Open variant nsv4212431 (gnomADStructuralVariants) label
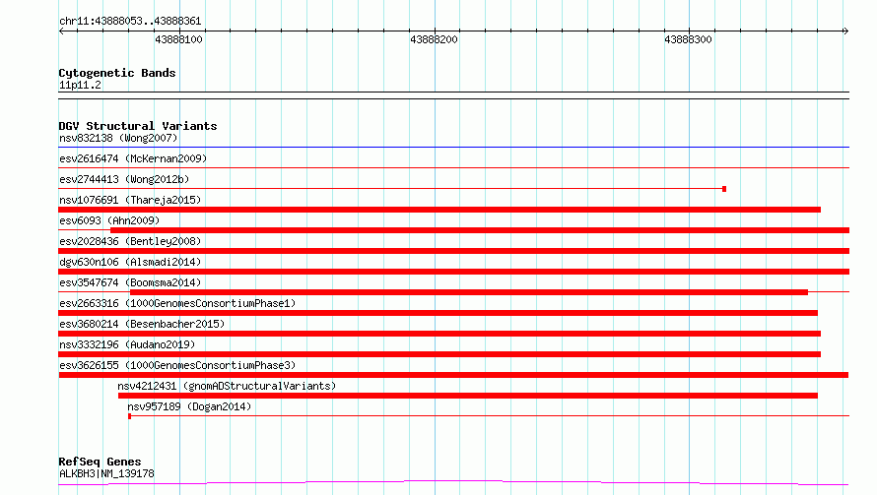Image resolution: width=877 pixels, height=495 pixels. (227, 386)
